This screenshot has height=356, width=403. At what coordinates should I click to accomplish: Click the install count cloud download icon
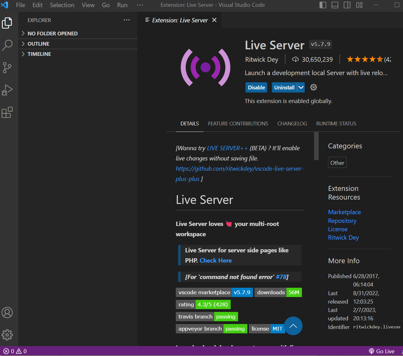(x=295, y=59)
